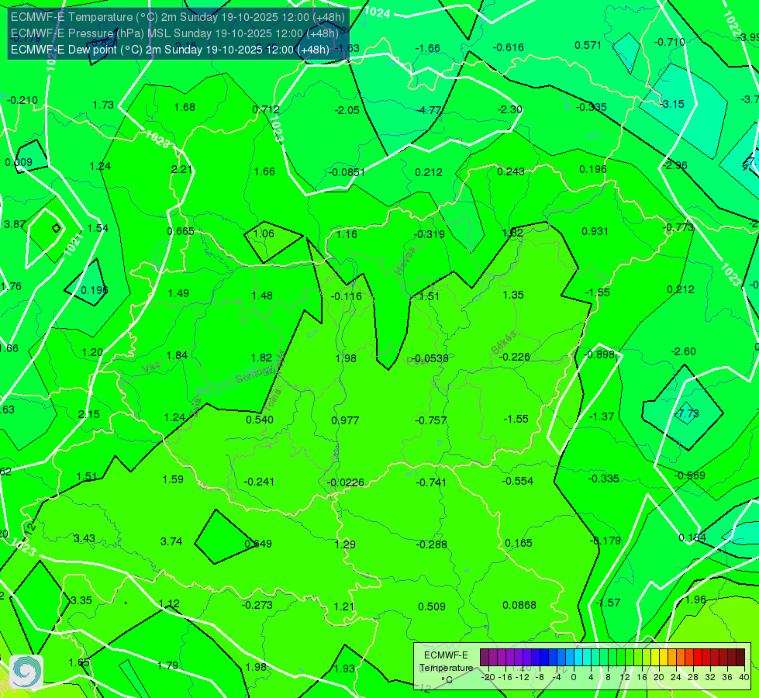Click the dew point value -0.0851
759x698 pixels.
(347, 172)
